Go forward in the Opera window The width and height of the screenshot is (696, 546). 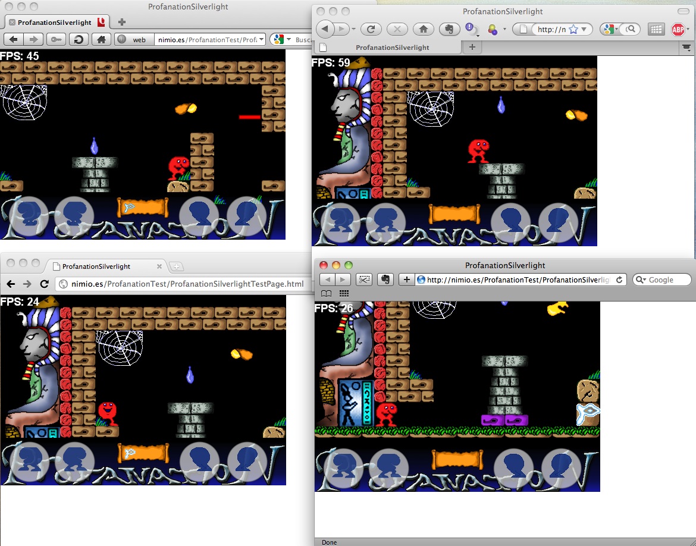tap(33, 39)
